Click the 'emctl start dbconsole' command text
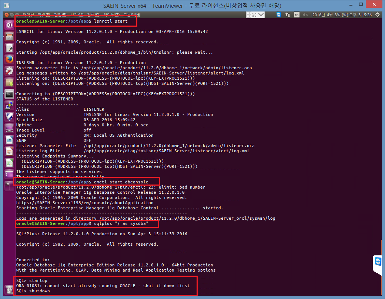Screen dimensions: 385x299 click(x=121, y=182)
